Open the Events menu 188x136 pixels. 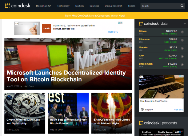point(132,6)
